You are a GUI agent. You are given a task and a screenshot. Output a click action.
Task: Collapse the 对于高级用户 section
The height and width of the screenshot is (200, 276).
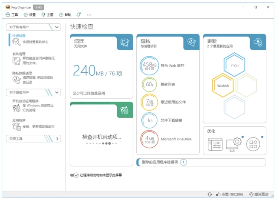coord(58,92)
